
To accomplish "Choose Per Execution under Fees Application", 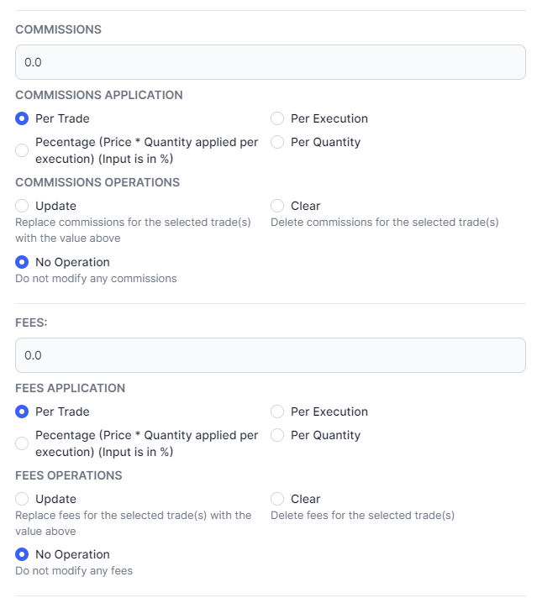I will pos(277,412).
